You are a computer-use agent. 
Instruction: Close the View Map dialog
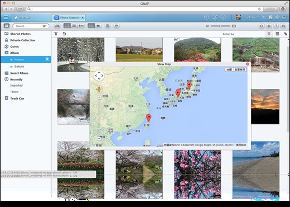(x=247, y=64)
